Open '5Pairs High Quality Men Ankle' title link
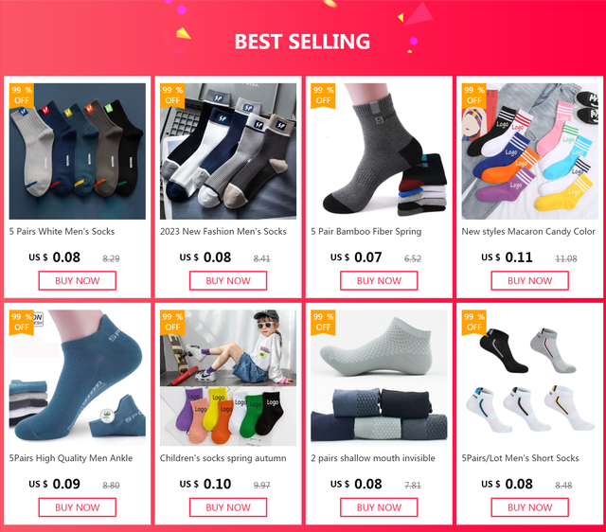This screenshot has height=532, width=606. (x=71, y=458)
